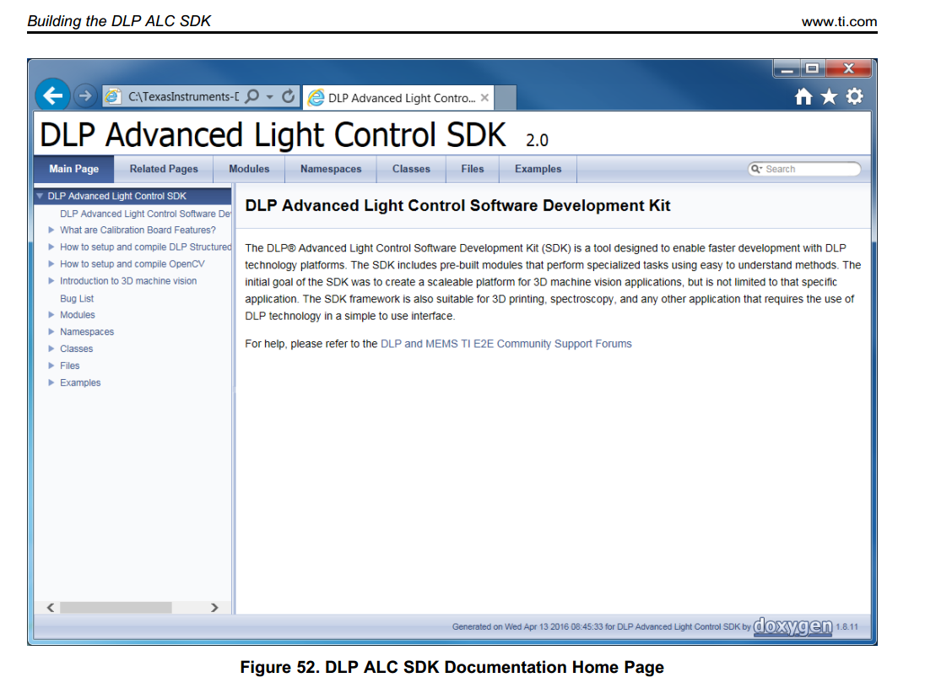Click the doxygen logo link
The height and width of the screenshot is (683, 925).
(792, 626)
